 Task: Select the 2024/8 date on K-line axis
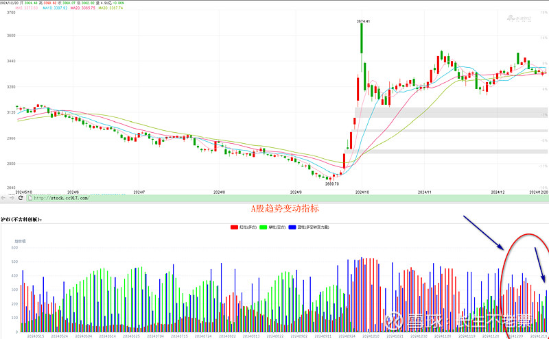click(220, 192)
